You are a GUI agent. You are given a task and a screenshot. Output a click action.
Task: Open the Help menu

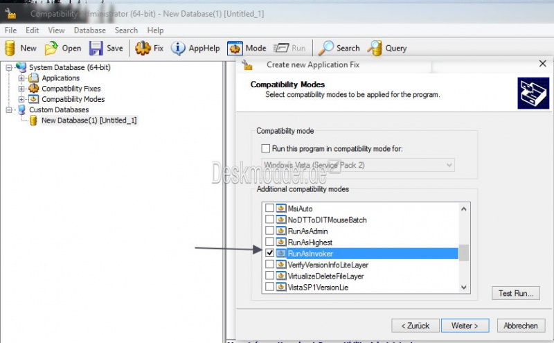(155, 30)
